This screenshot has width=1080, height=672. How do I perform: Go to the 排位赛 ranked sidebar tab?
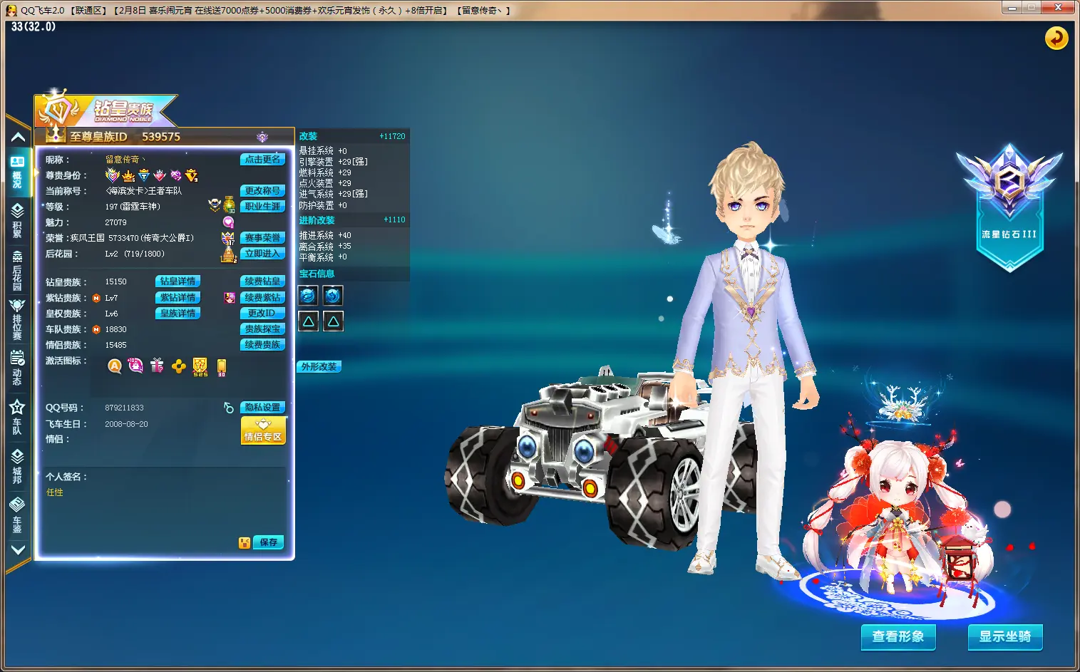pyautogui.click(x=18, y=319)
